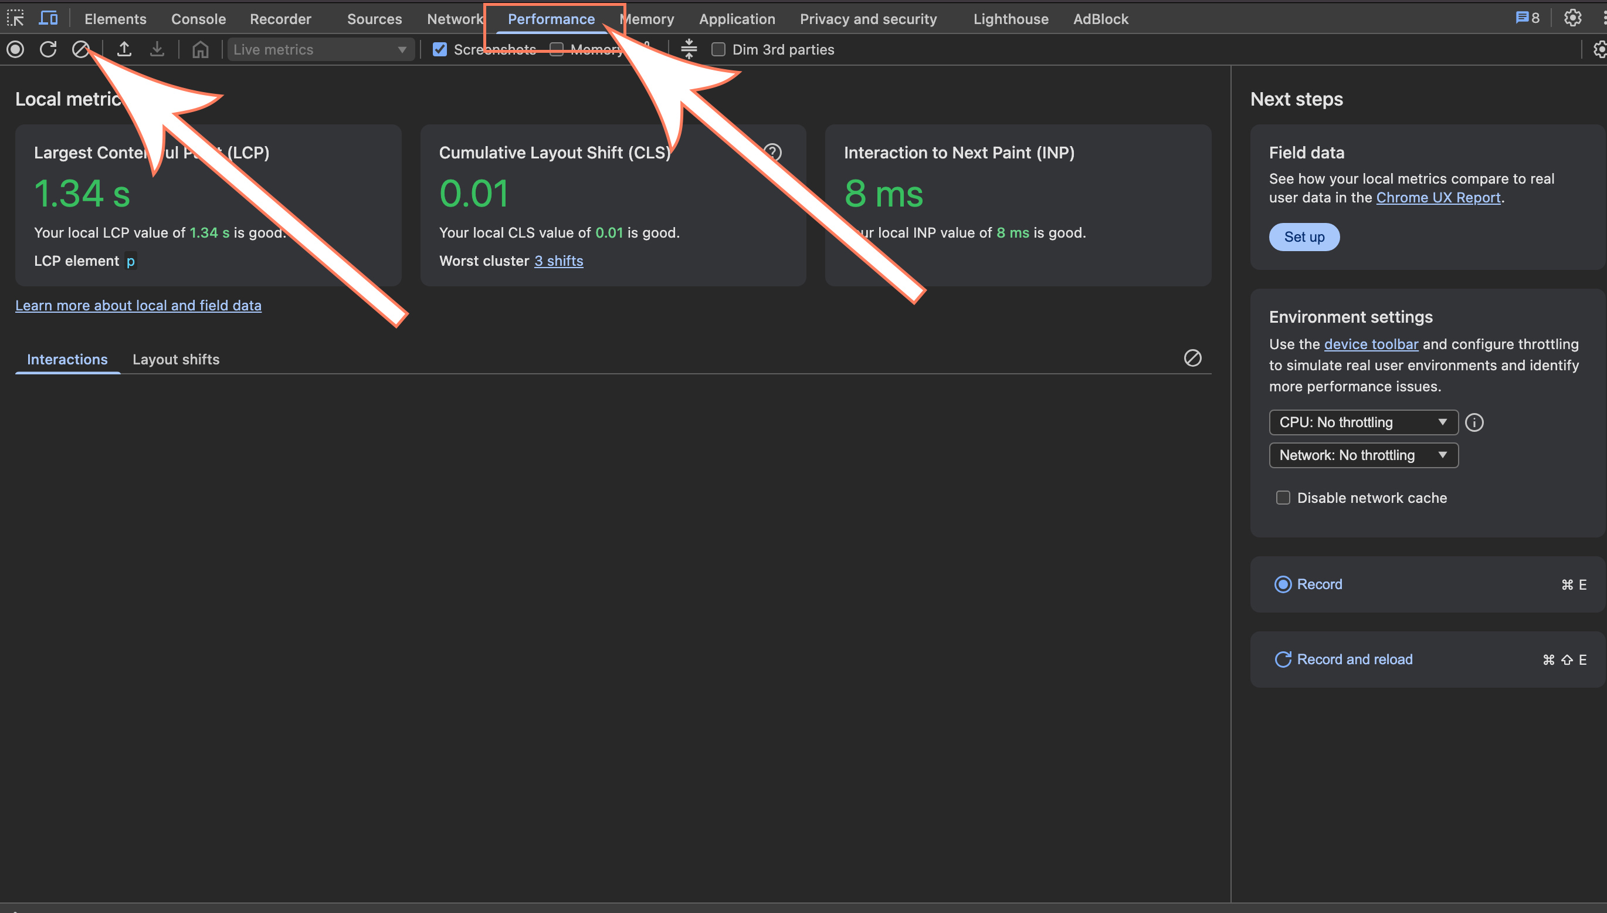Start recording with the toolbar record icon

(x=16, y=49)
